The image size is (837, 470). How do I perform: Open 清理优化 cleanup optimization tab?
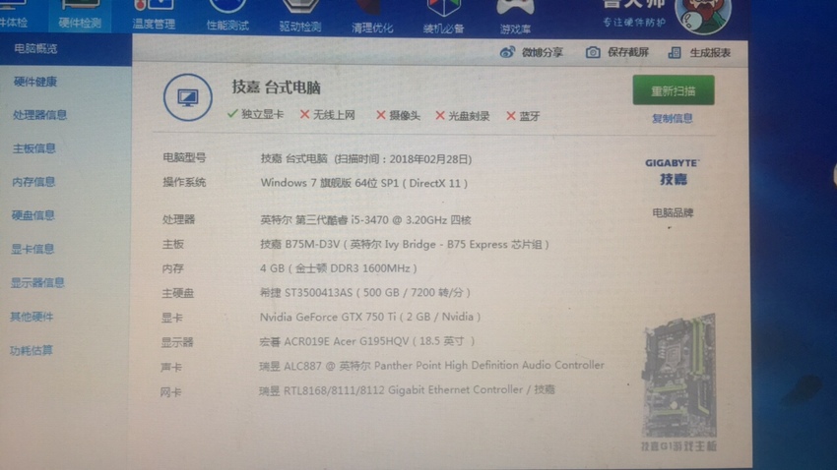pos(372,18)
